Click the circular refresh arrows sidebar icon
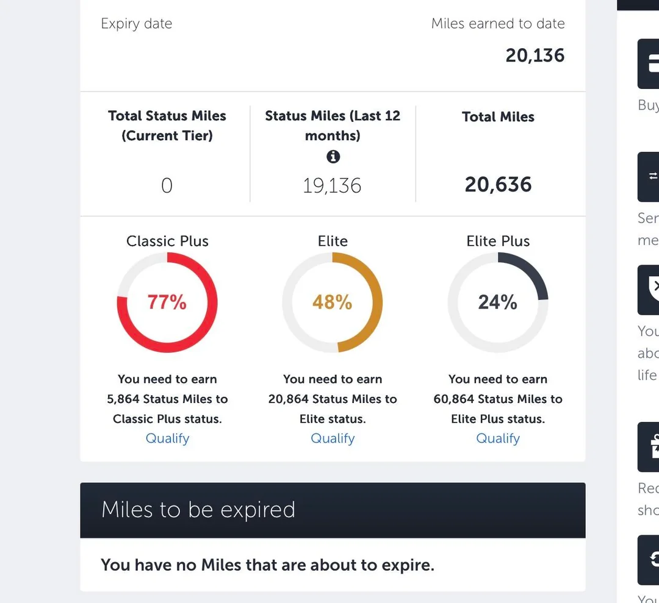This screenshot has width=659, height=603. click(649, 559)
